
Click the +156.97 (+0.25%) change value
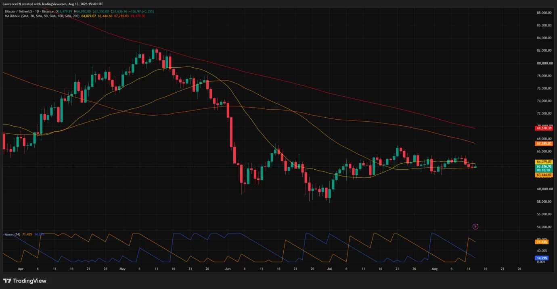[x=141, y=11]
